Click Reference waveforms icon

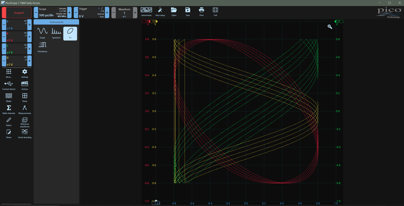click(25, 122)
